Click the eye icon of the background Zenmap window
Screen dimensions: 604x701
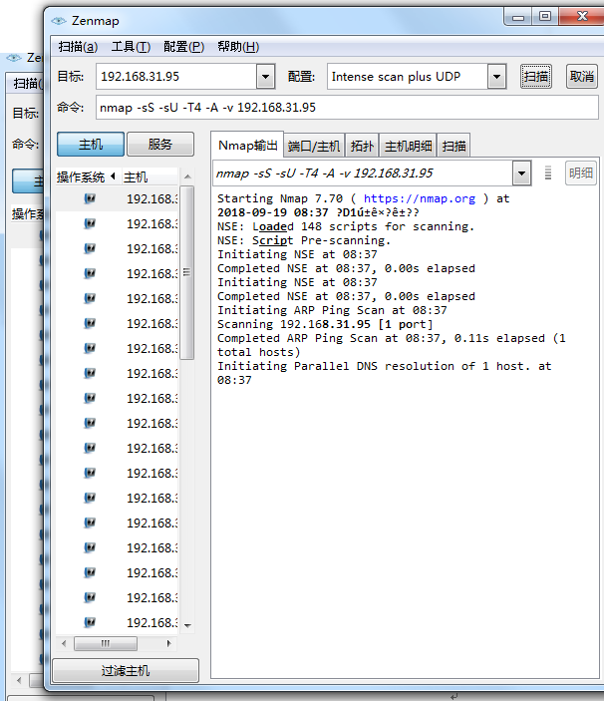point(14,58)
